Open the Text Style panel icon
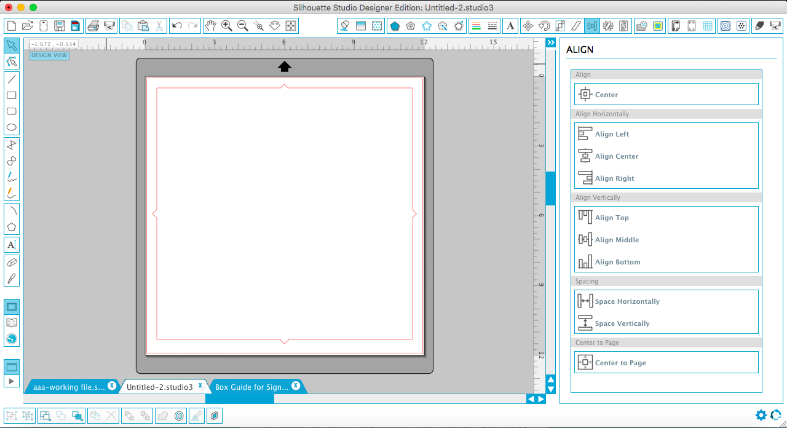Image resolution: width=787 pixels, height=428 pixels. coord(510,26)
